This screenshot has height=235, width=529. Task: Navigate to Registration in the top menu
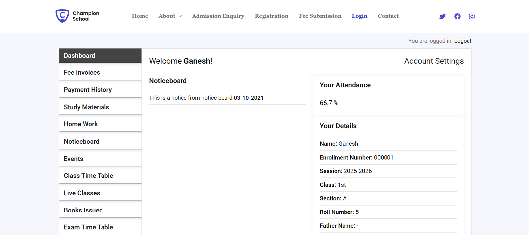[x=271, y=16]
